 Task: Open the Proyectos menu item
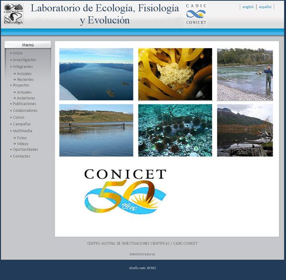(x=21, y=85)
